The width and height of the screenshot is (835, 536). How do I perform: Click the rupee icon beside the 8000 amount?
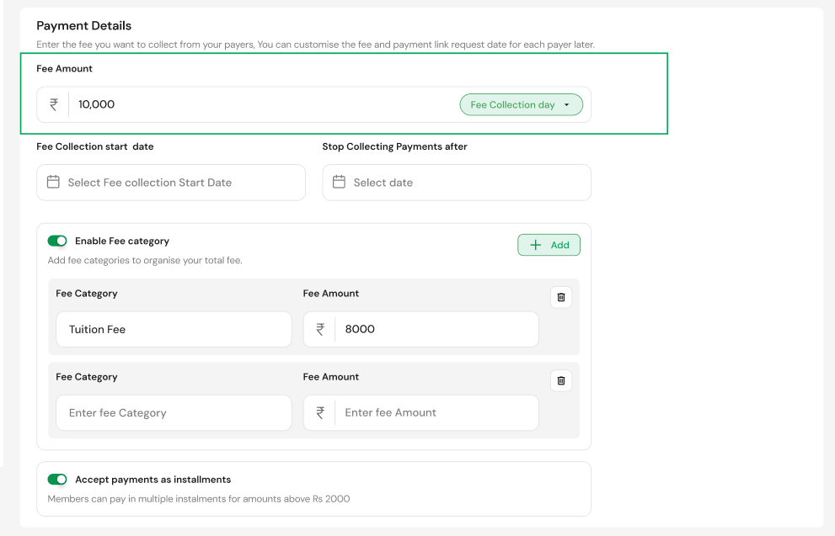coord(318,329)
